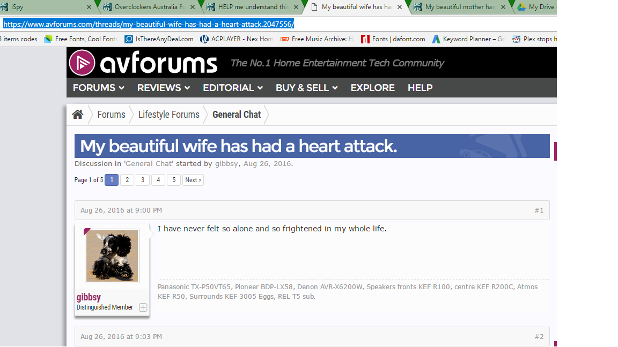This screenshot has height=347, width=618.
Task: Close the HELP me understand tab
Action: 296,6
